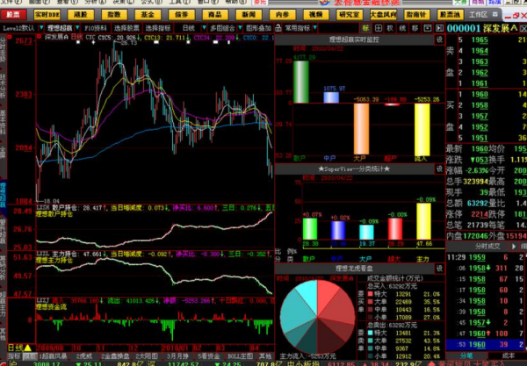The image size is (527, 366).
Task: Select the 指标 tab at bottom left
Action: pyautogui.click(x=14, y=356)
